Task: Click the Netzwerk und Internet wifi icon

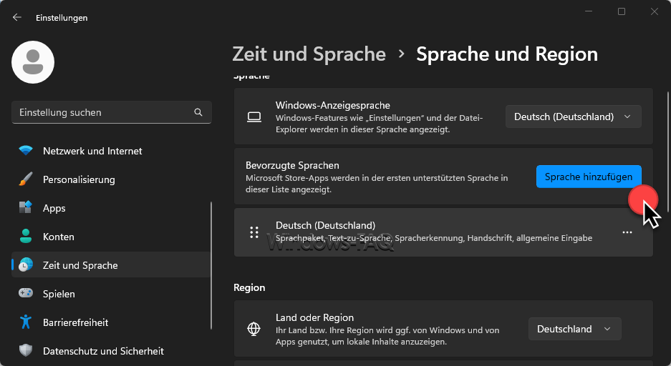Action: (26, 151)
